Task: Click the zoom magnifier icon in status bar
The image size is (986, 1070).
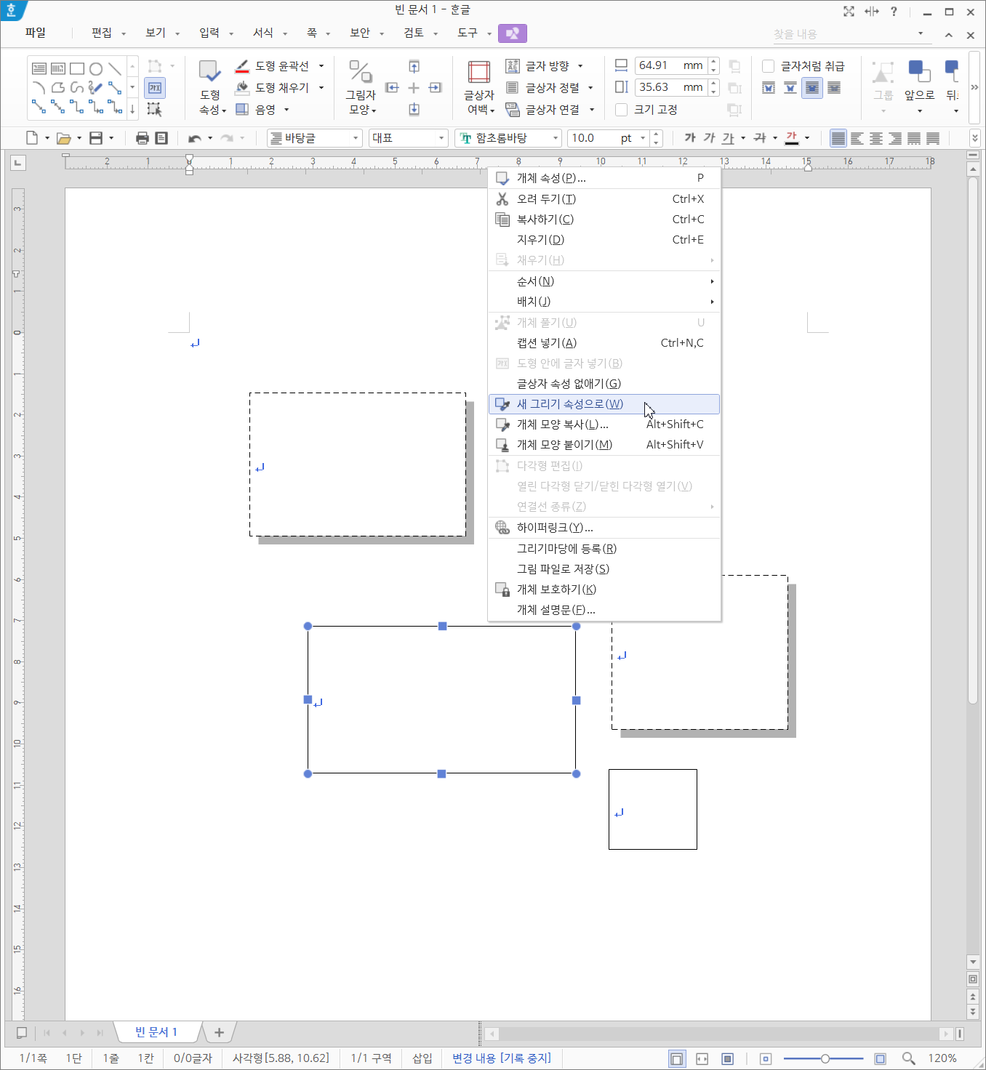Action: point(908,1058)
